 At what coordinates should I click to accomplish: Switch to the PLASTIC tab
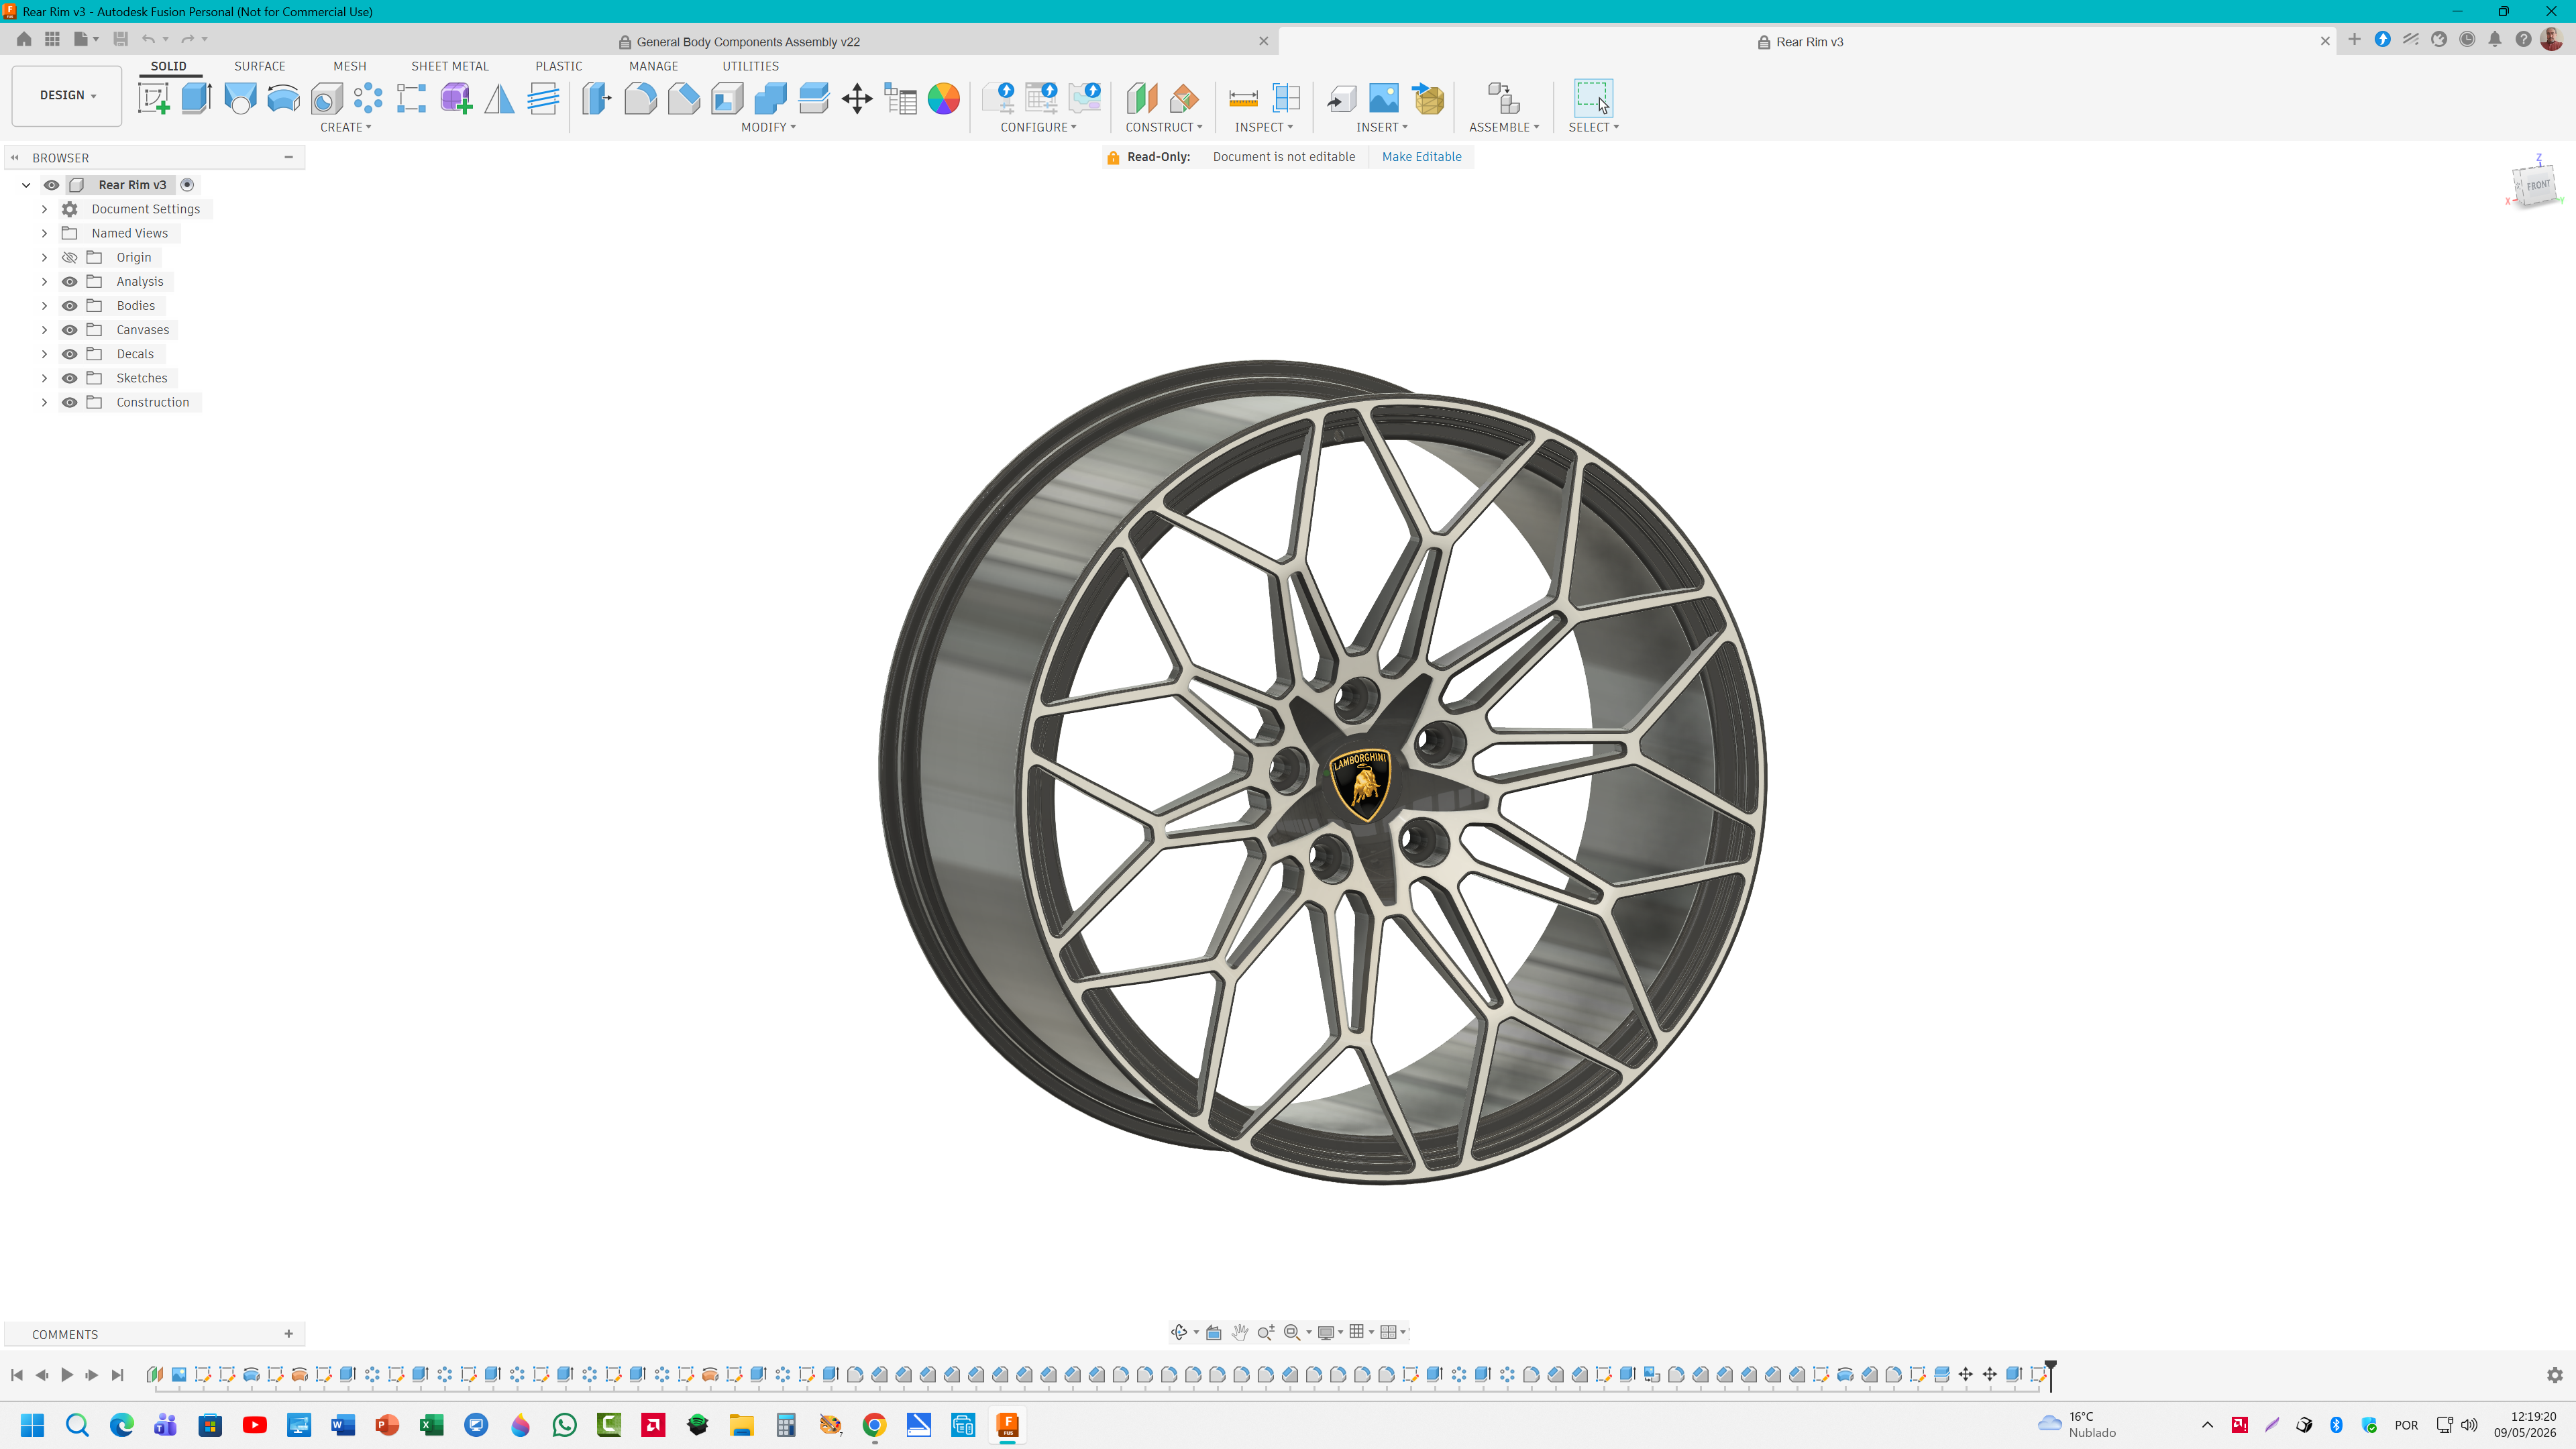[x=558, y=66]
